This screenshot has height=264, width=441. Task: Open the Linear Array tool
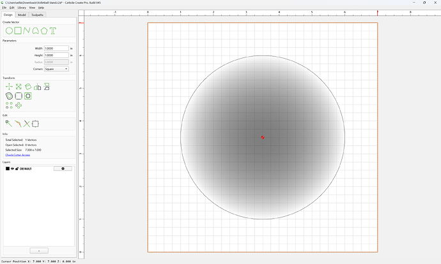pos(10,105)
